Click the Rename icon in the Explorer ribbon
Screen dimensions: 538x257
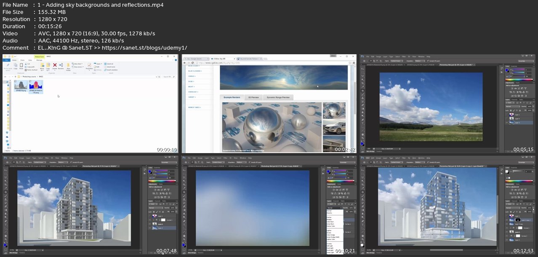[61, 66]
